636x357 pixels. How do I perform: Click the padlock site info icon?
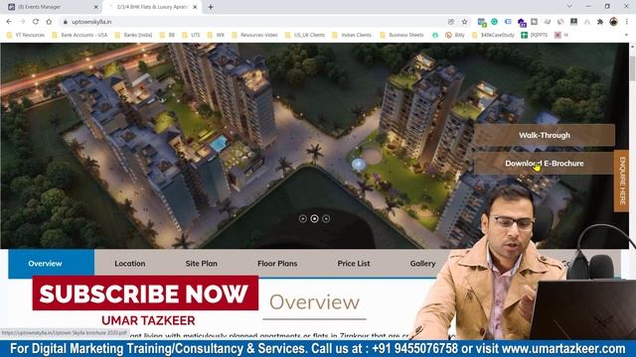point(65,22)
